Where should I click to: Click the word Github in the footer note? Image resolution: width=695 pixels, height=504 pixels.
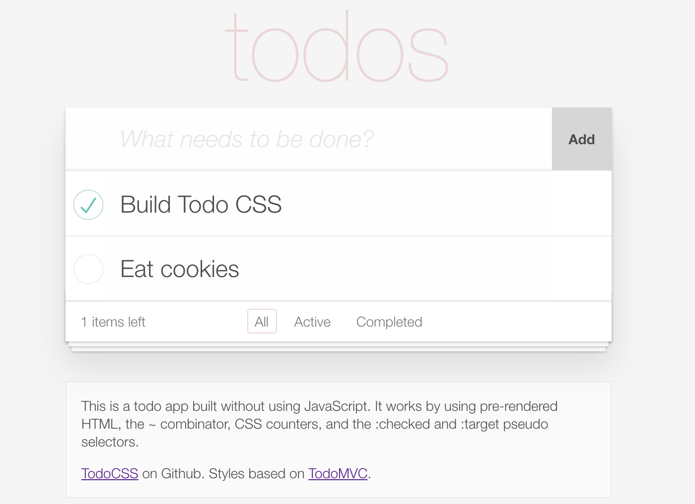[x=182, y=473]
